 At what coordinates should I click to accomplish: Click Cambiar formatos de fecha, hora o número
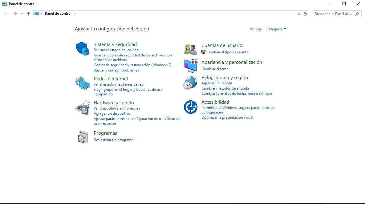237,94
